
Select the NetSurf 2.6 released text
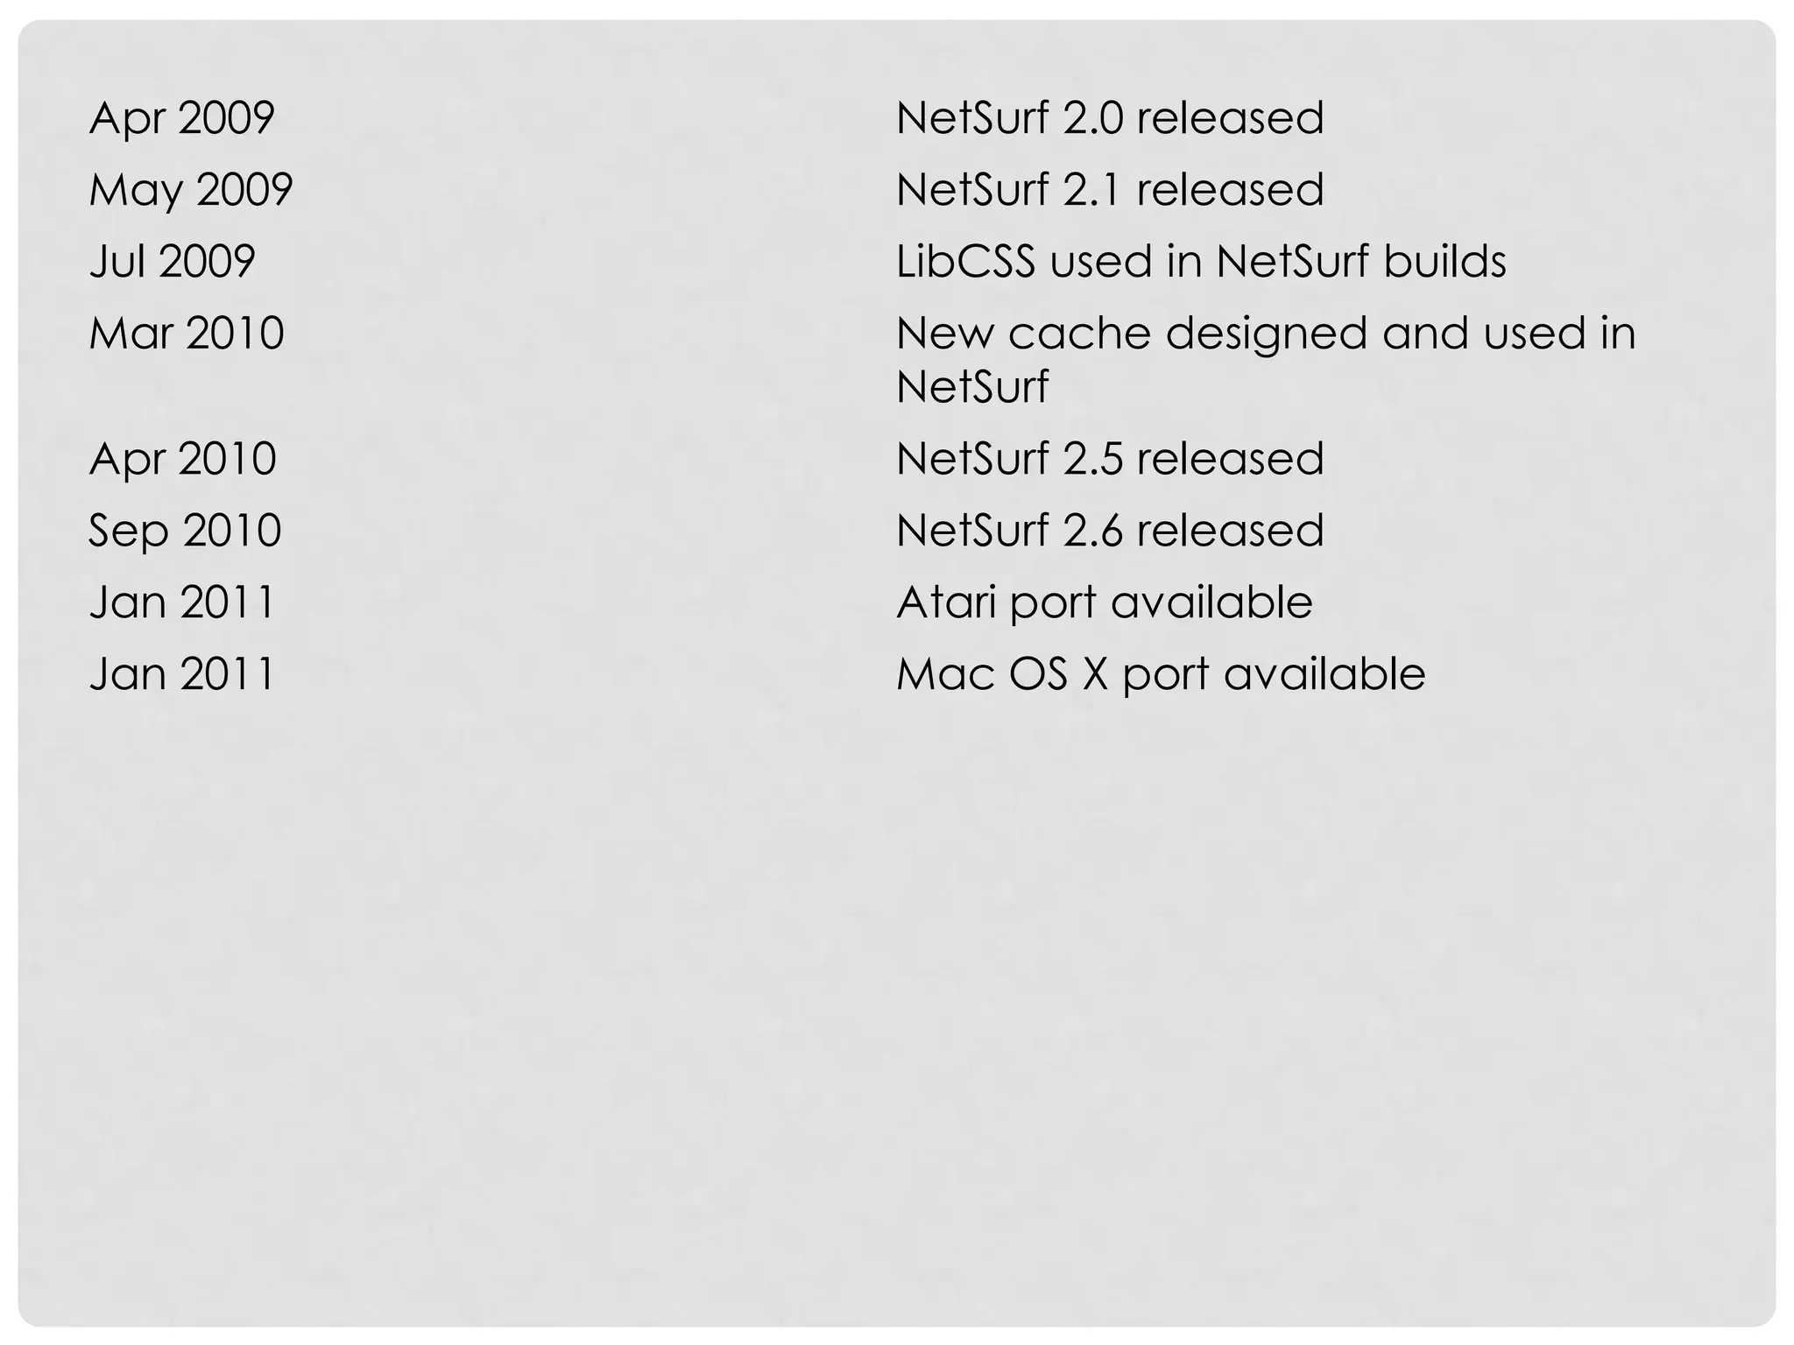[x=1110, y=531]
